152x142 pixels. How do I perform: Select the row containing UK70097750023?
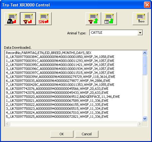coord(57,109)
